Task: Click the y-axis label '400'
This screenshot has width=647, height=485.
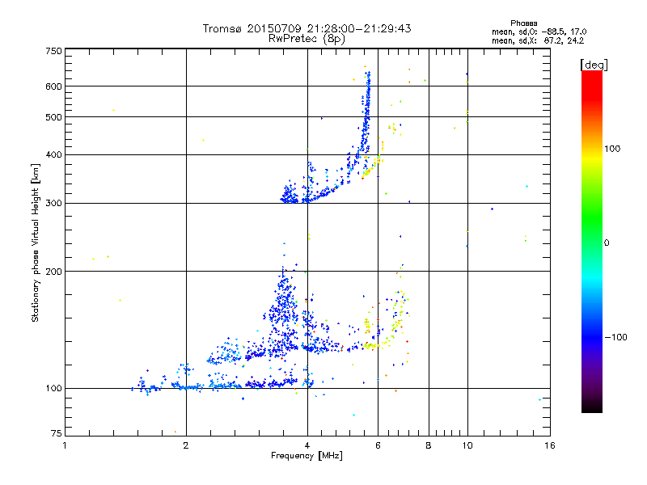Action: 54,154
